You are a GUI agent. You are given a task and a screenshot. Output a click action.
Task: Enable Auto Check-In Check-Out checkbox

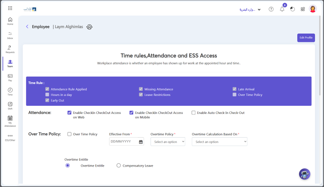click(194, 113)
